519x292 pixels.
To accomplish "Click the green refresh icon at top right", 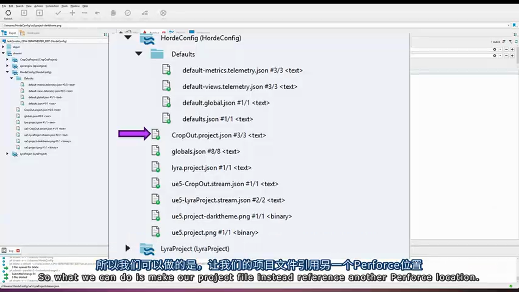I will (516, 42).
